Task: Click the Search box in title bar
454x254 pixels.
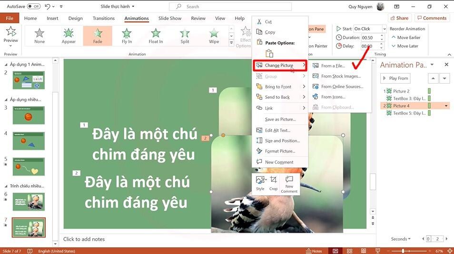Action: [230, 6]
